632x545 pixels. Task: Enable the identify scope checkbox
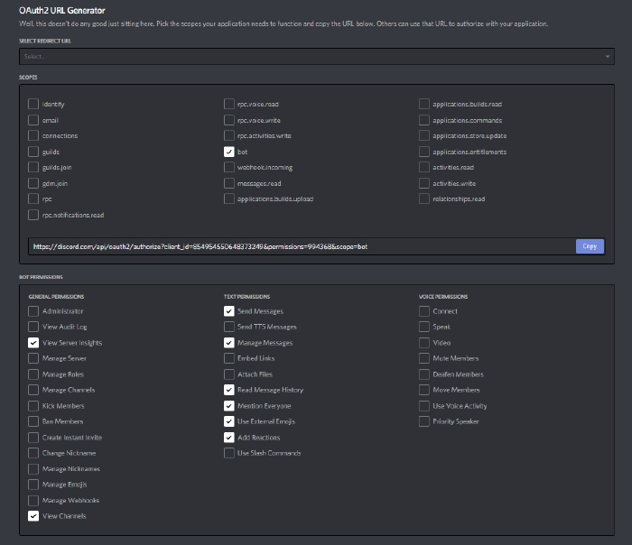pos(33,104)
